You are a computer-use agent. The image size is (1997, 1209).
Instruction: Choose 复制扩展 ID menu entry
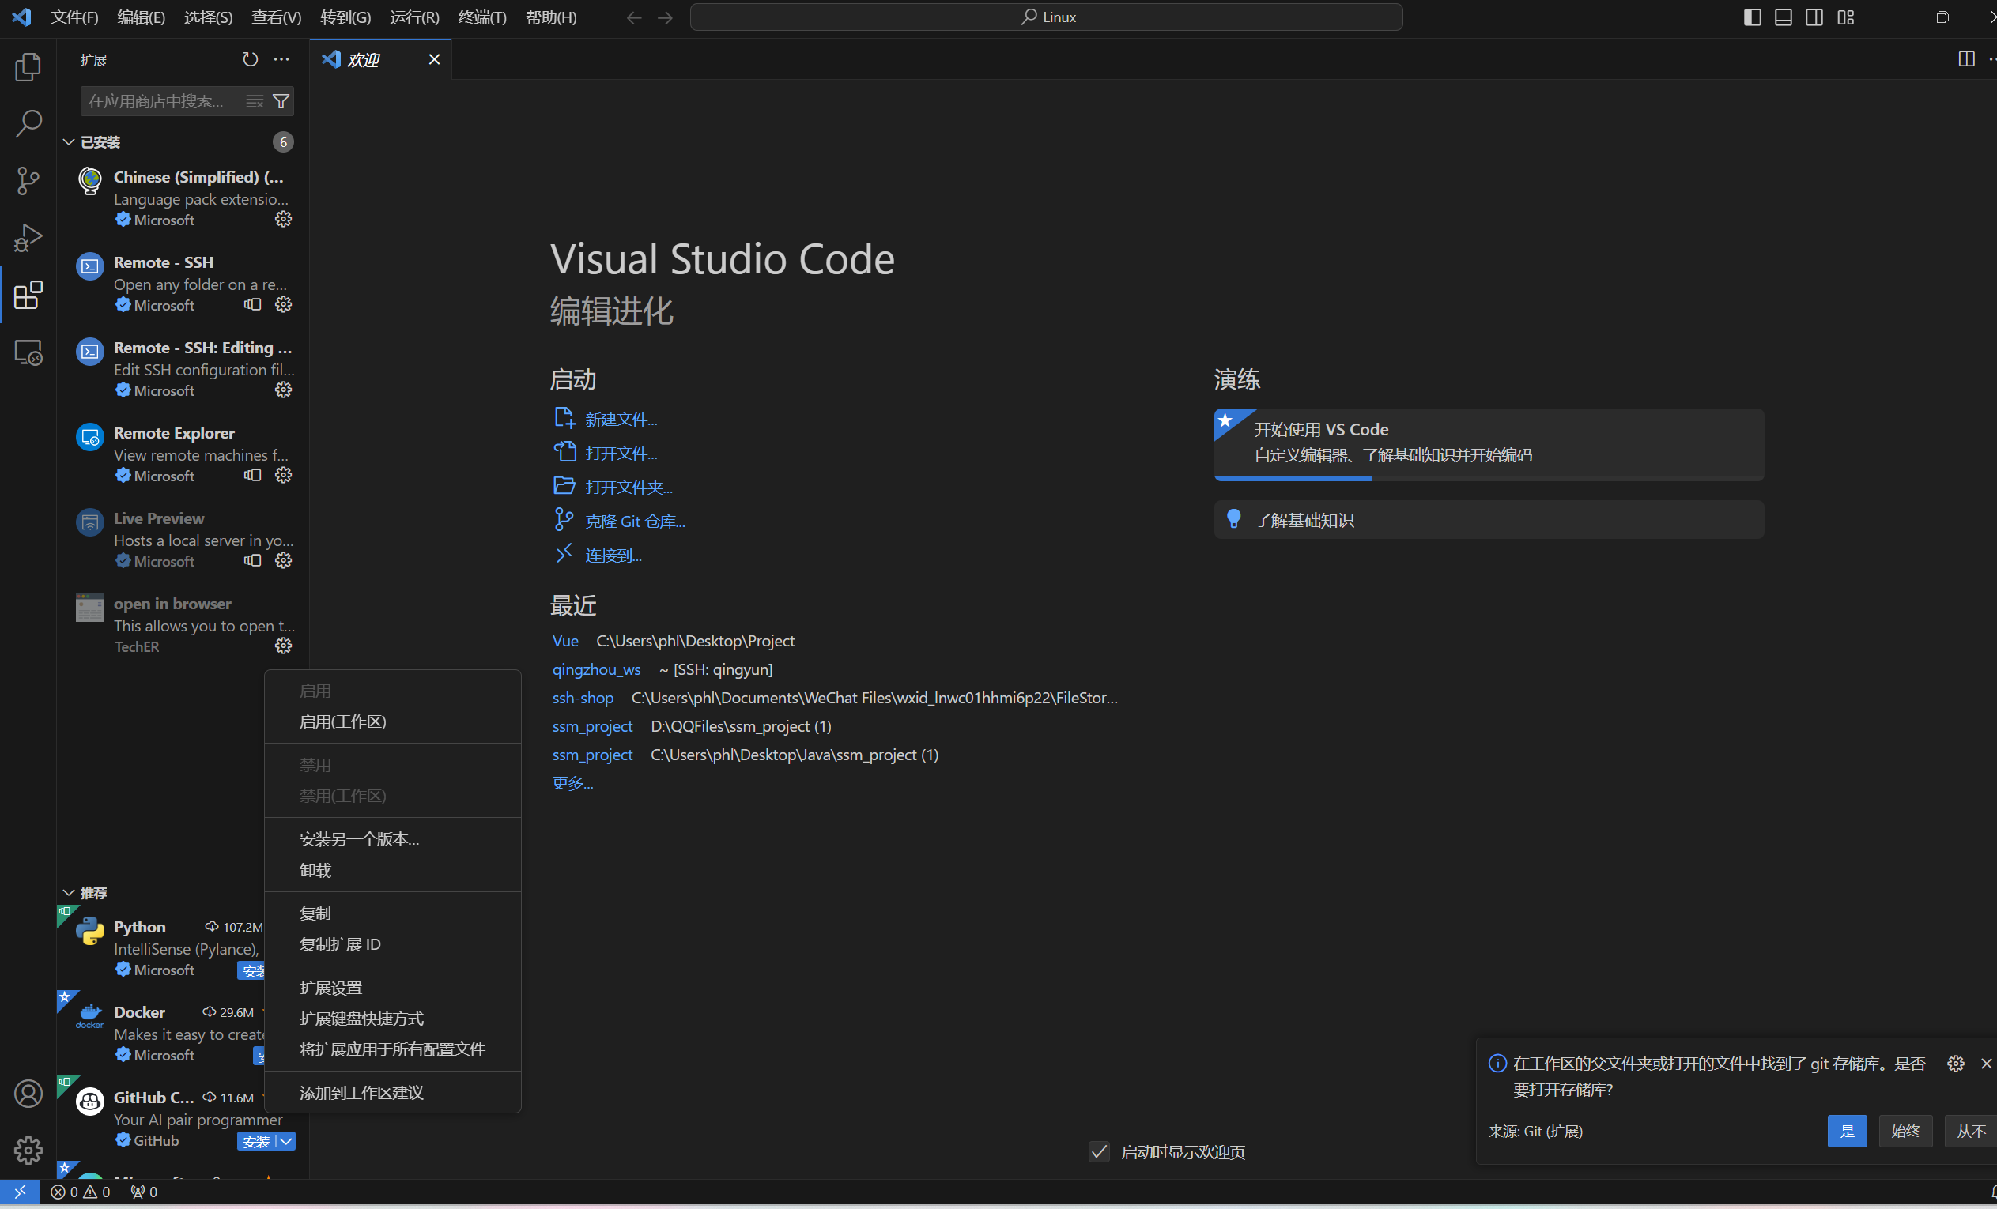[x=393, y=944]
